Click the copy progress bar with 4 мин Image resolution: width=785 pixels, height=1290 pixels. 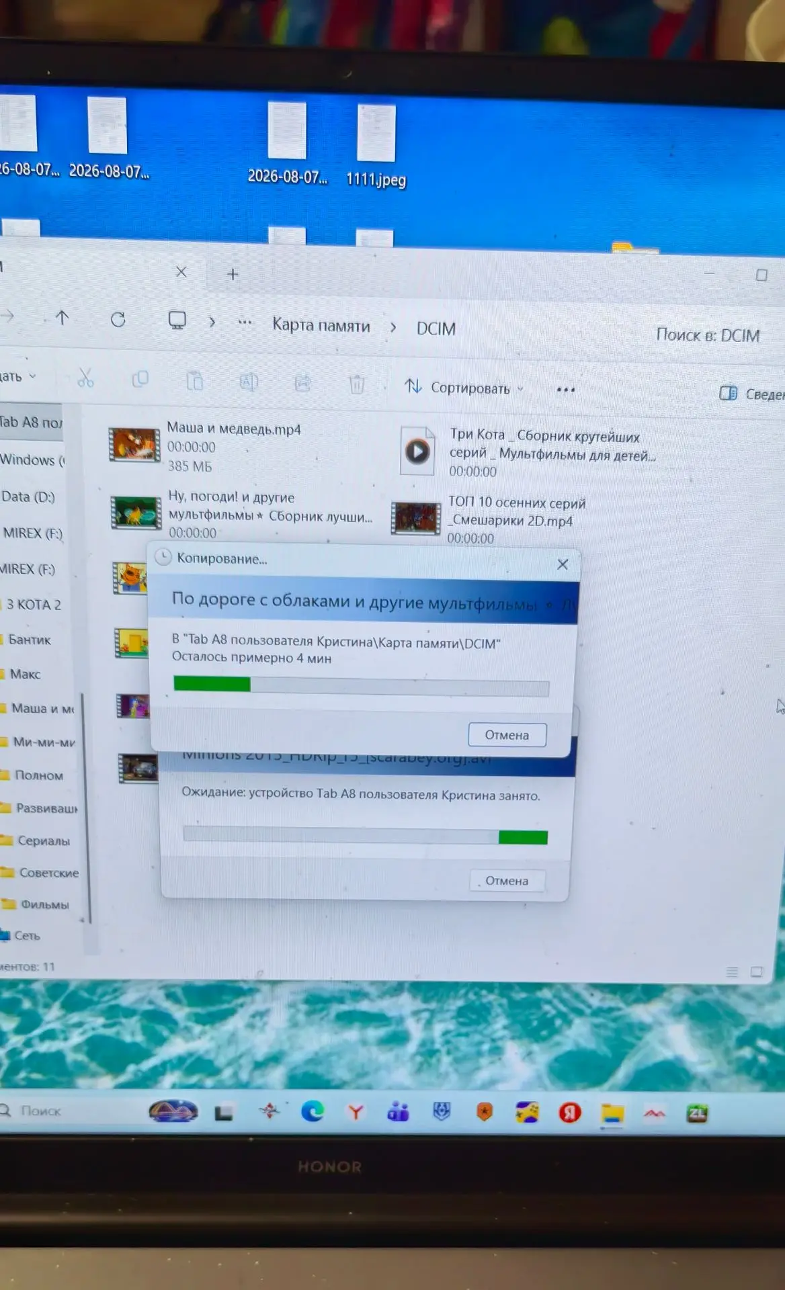(x=362, y=686)
